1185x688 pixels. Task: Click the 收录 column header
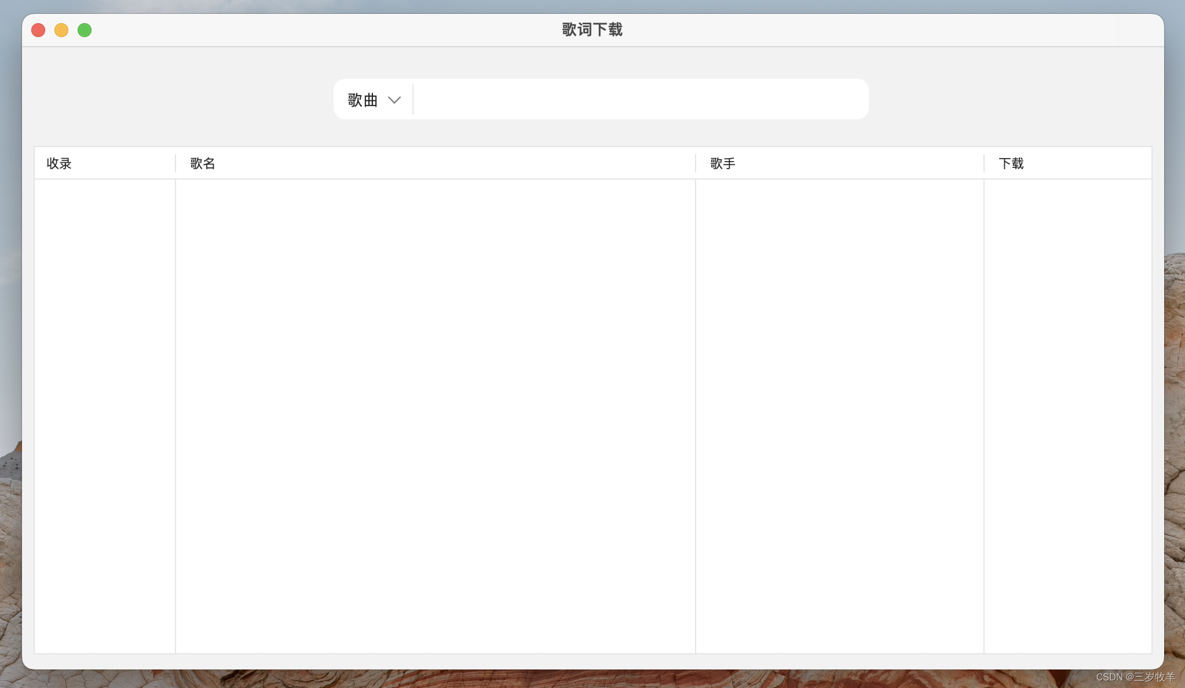coord(59,163)
